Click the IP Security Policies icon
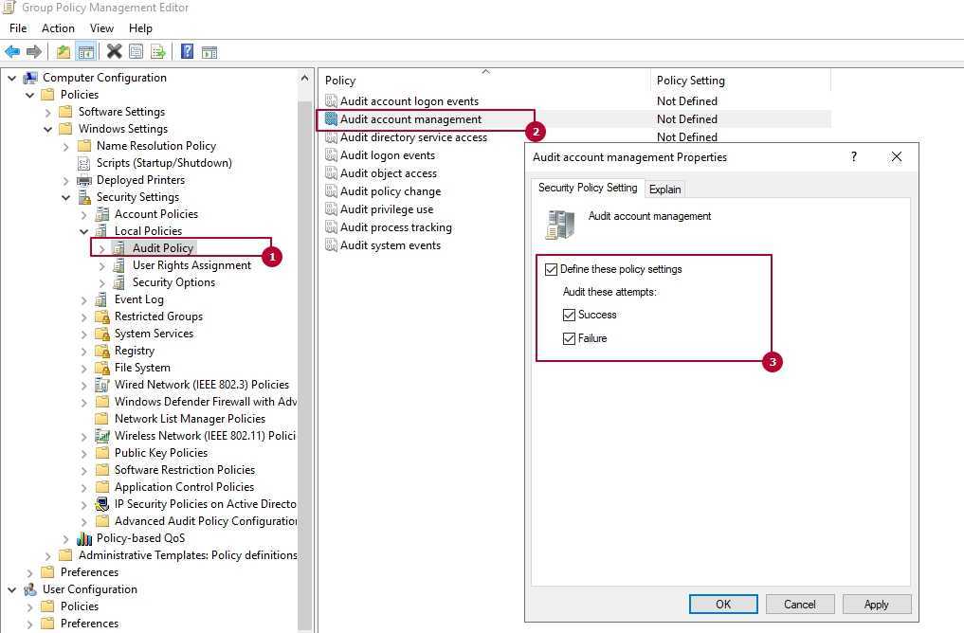964x633 pixels. [102, 504]
